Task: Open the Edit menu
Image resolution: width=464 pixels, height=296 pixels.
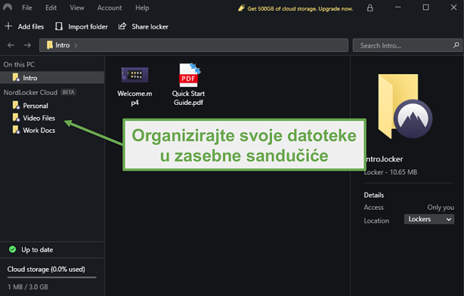Action: 51,8
